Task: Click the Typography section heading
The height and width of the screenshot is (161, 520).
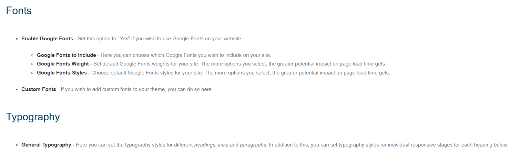Action: 33,117
